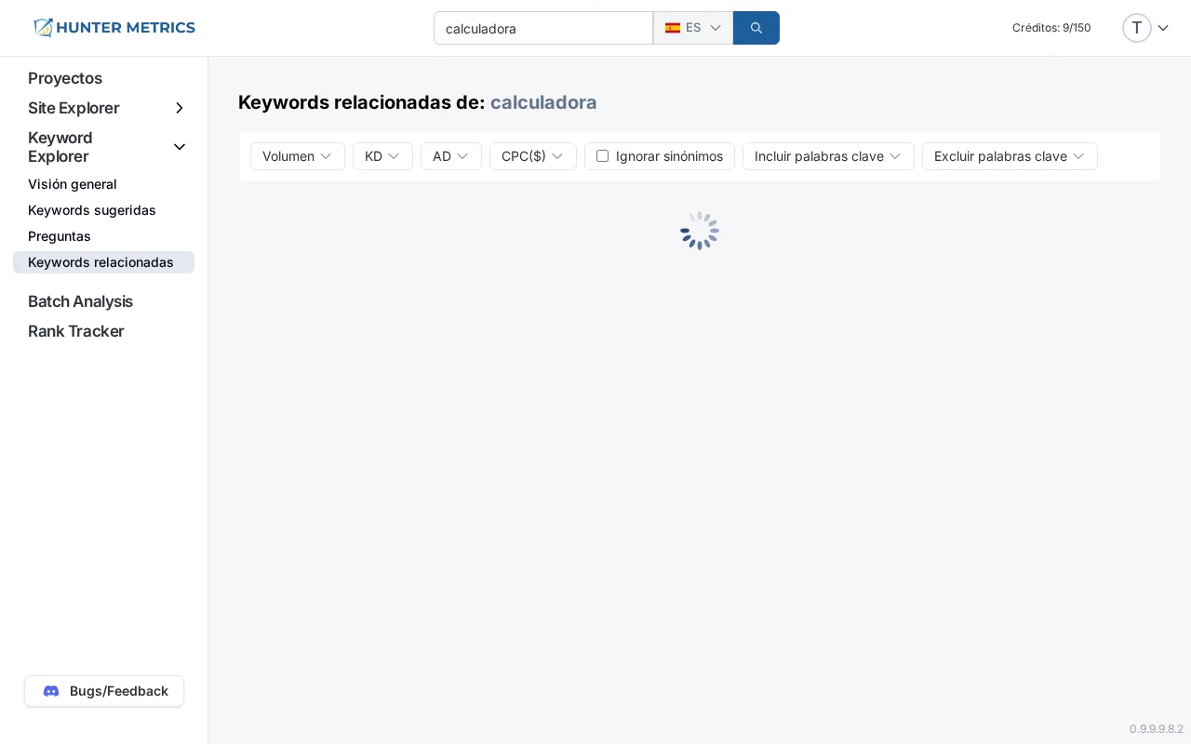The image size is (1191, 744).
Task: Collapse the Keyword Explorer section
Action: click(180, 147)
